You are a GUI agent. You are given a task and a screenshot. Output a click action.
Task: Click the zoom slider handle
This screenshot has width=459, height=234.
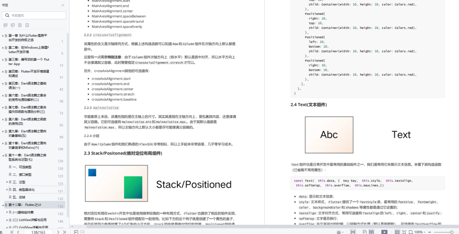pos(452,232)
